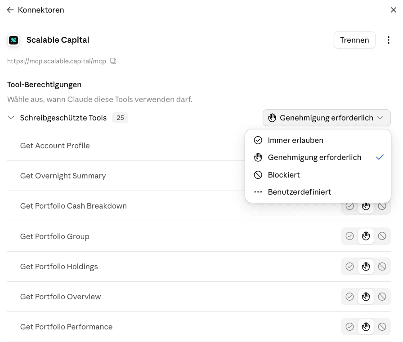Click Get Account Profile tool name
This screenshot has width=403, height=342.
point(55,146)
